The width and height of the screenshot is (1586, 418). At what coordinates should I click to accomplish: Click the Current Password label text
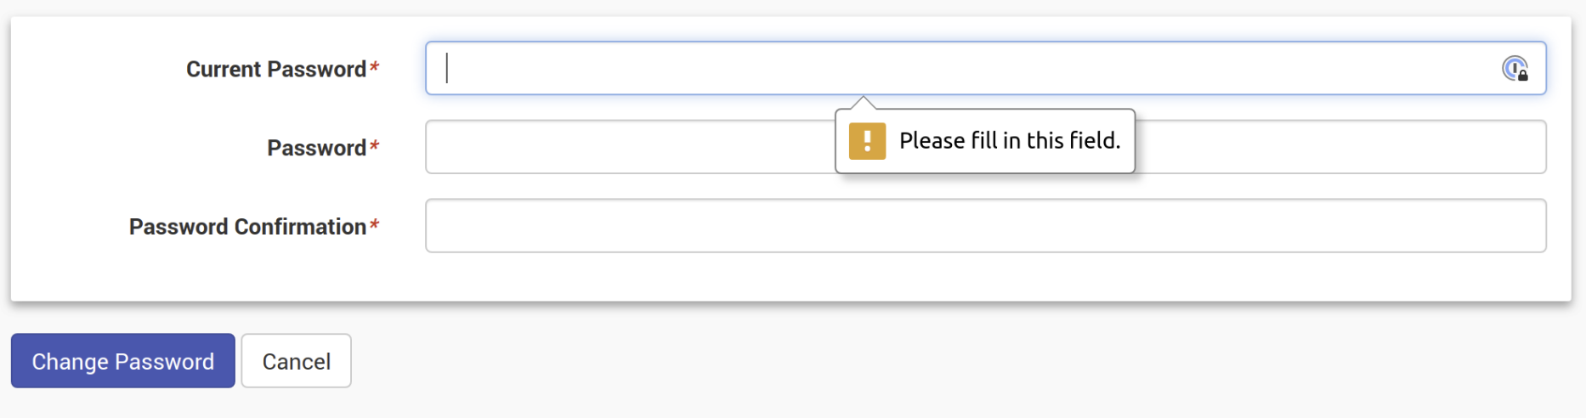tap(275, 69)
